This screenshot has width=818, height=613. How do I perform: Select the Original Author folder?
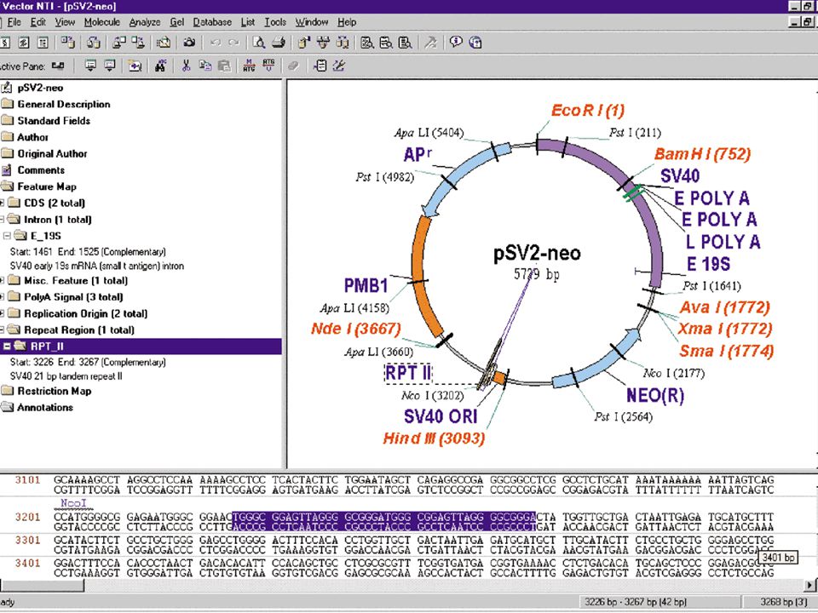(52, 154)
